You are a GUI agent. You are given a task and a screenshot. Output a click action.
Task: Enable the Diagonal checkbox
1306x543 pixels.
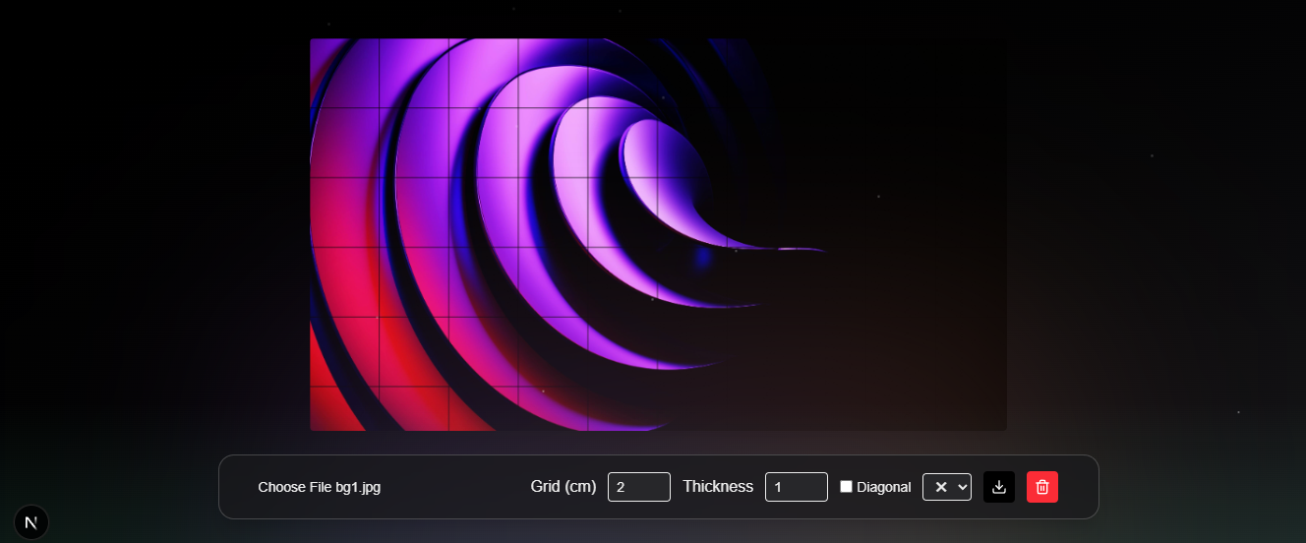(846, 487)
